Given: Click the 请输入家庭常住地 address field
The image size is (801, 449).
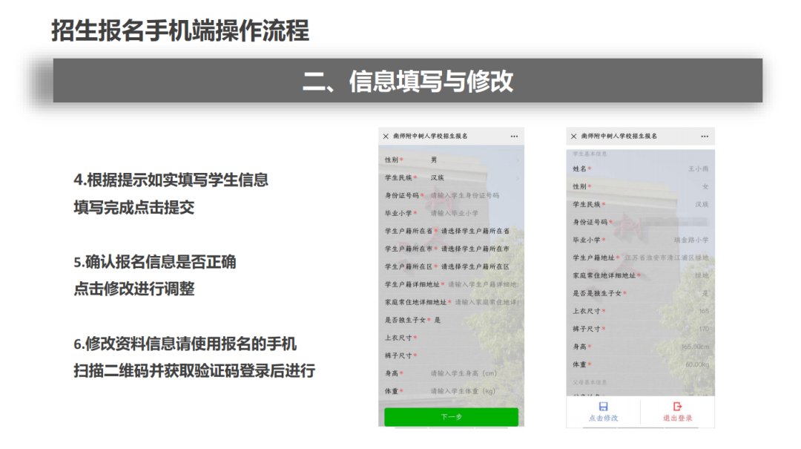Looking at the screenshot, I should point(487,302).
